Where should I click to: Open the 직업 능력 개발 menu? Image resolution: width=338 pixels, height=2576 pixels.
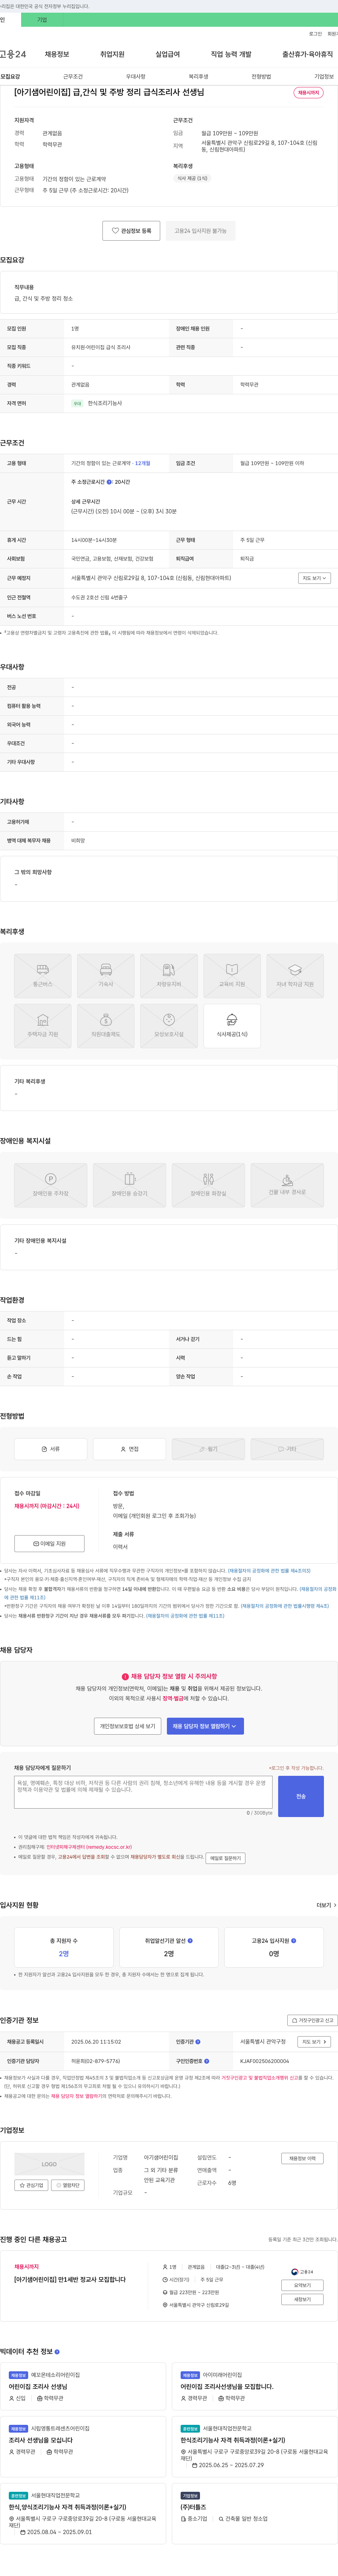[x=231, y=54]
